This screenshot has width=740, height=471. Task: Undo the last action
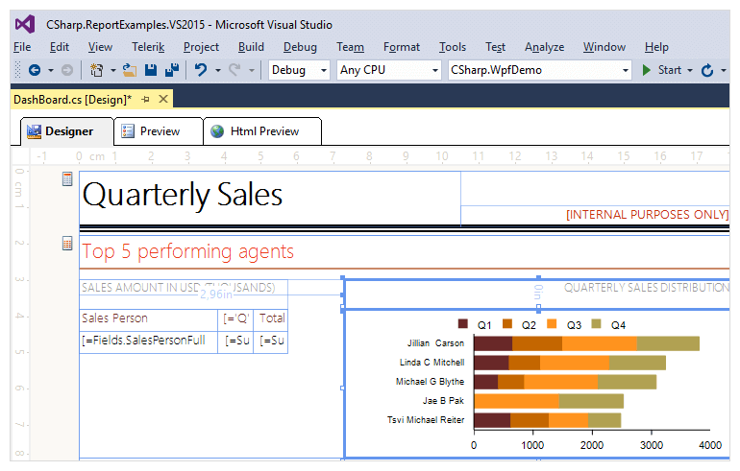[201, 70]
